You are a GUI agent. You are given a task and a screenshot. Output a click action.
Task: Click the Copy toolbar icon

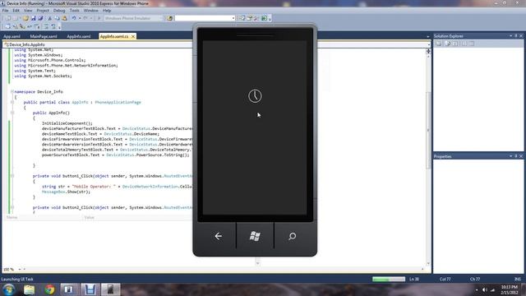coord(57,18)
